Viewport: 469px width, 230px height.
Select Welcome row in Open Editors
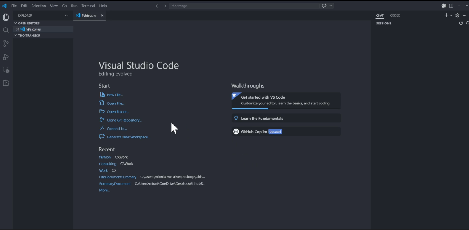43,29
